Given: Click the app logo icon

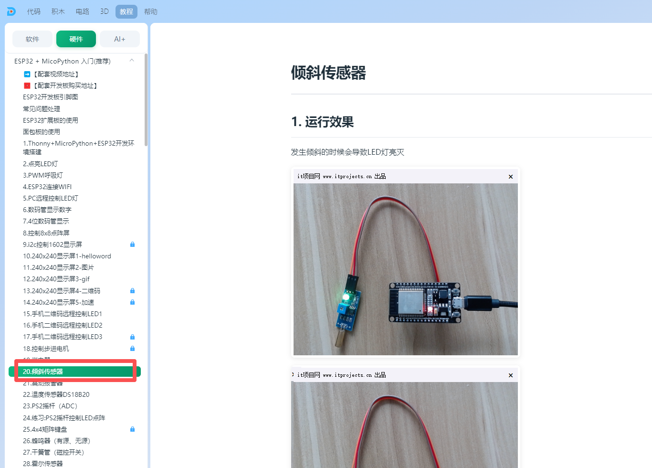Looking at the screenshot, I should [x=11, y=11].
